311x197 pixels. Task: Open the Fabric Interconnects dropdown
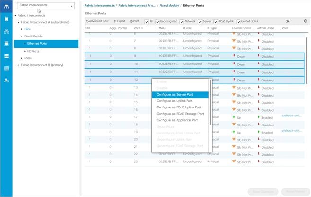click(x=46, y=5)
